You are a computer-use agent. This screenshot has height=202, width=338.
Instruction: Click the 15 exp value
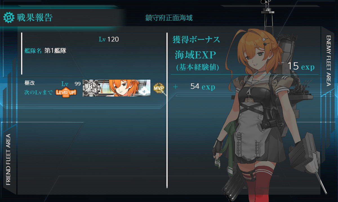301,66
